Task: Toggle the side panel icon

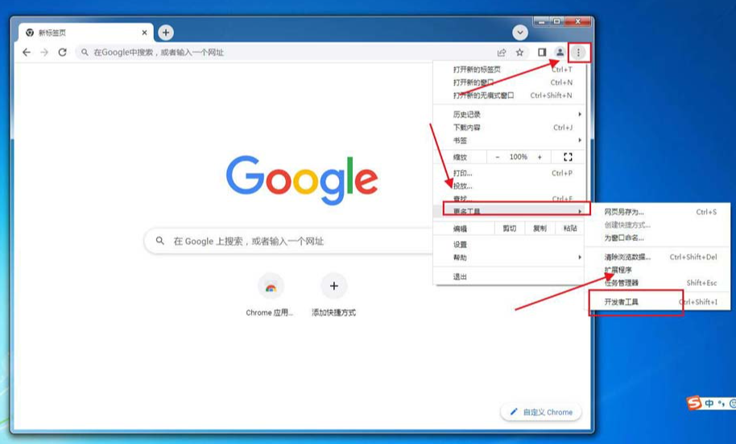Action: (x=542, y=52)
